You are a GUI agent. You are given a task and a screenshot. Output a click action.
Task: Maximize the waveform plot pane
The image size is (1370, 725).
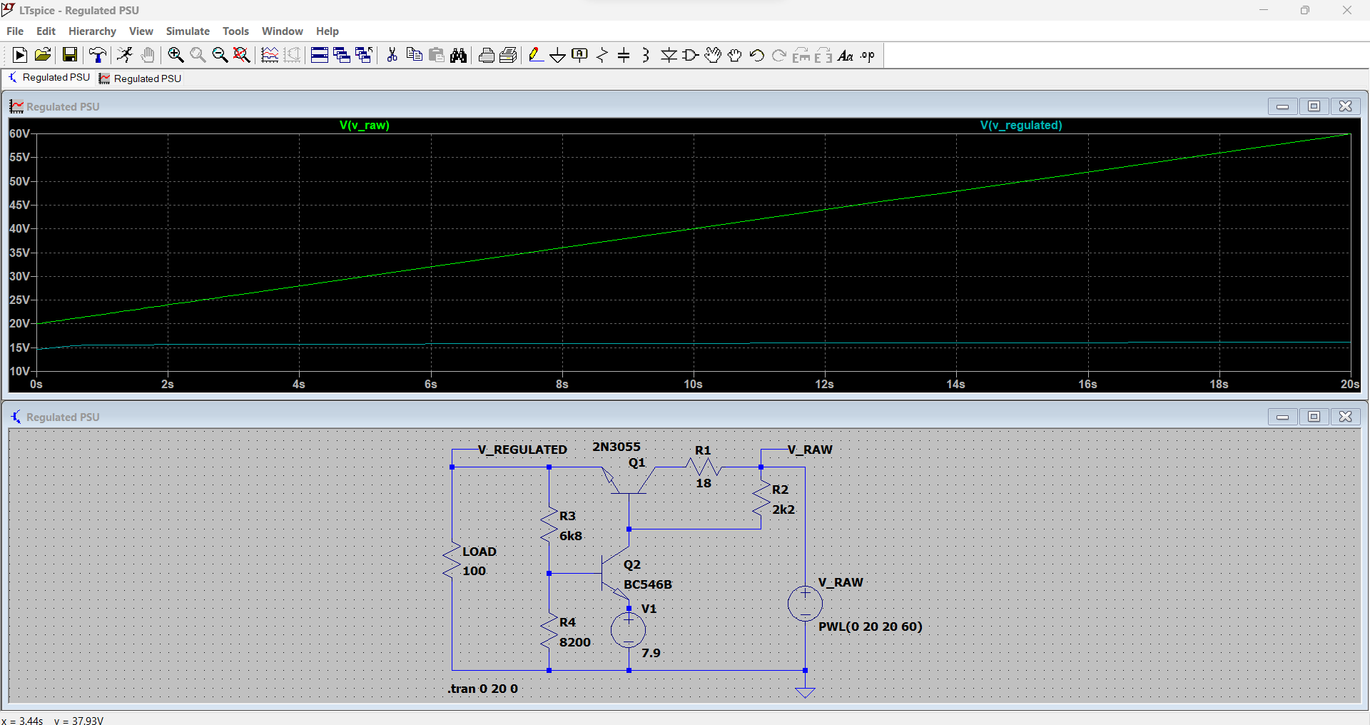(1314, 106)
